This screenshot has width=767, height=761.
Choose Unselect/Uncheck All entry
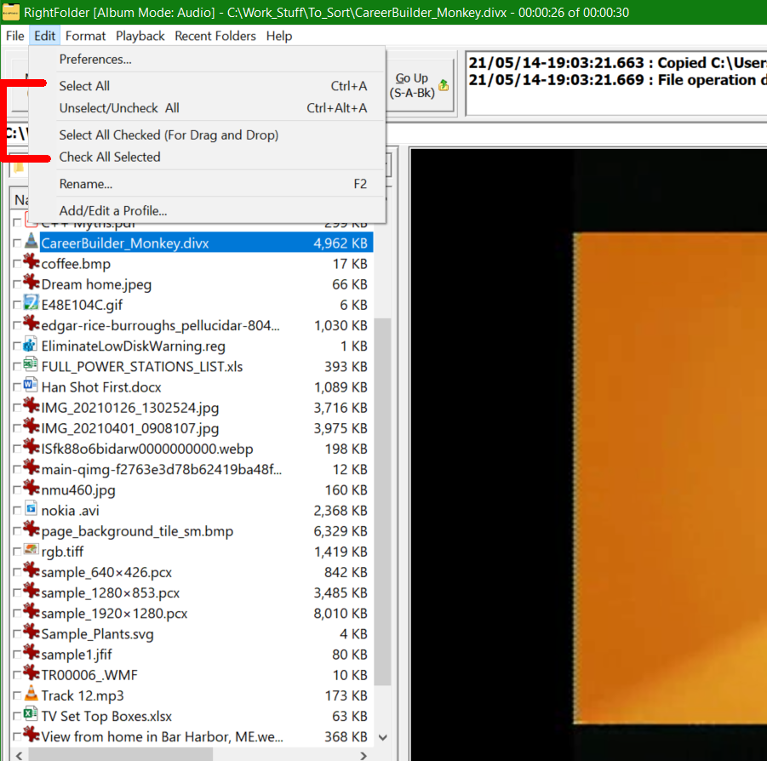tap(207, 108)
